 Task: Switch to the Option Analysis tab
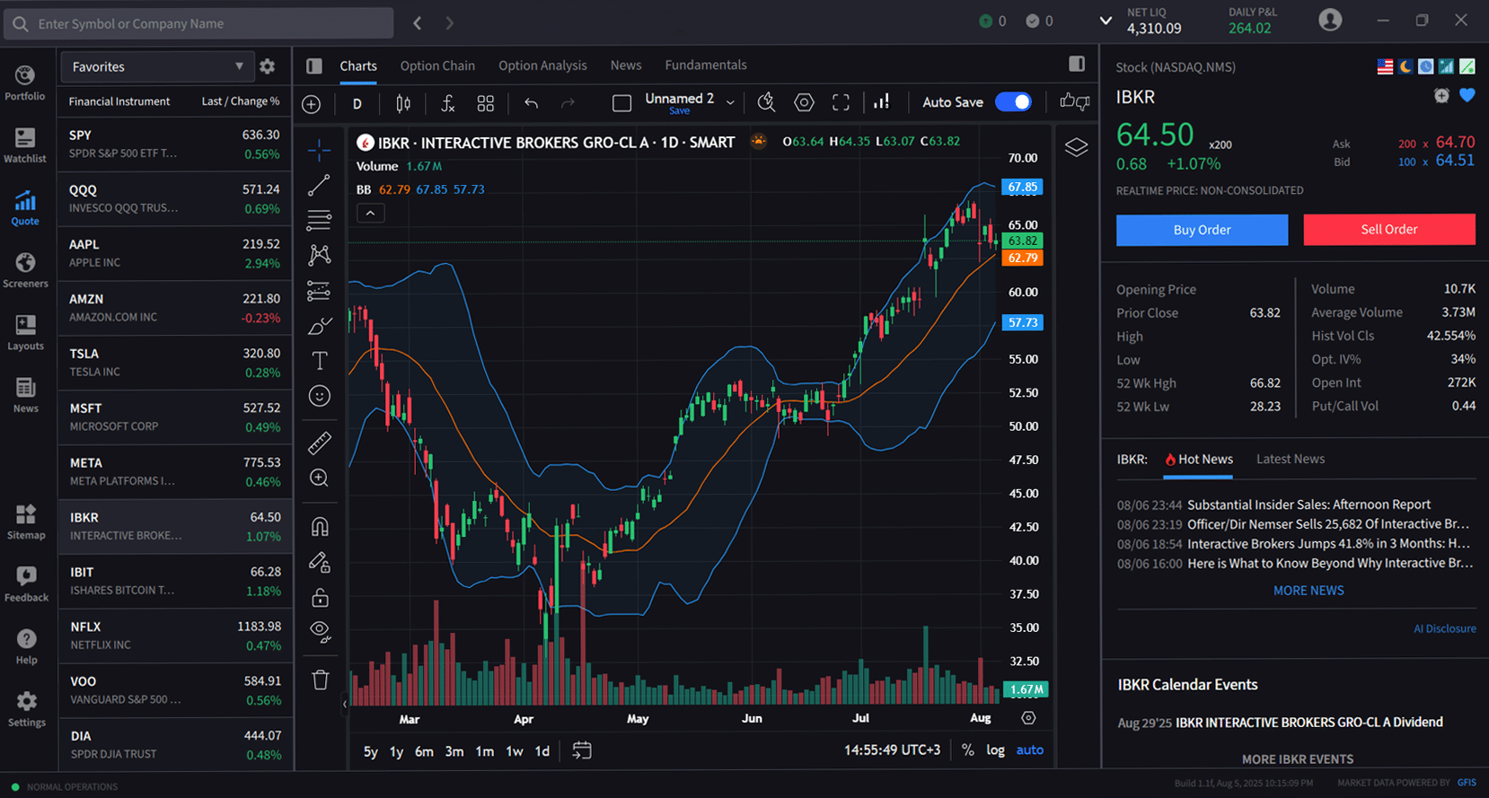point(542,66)
